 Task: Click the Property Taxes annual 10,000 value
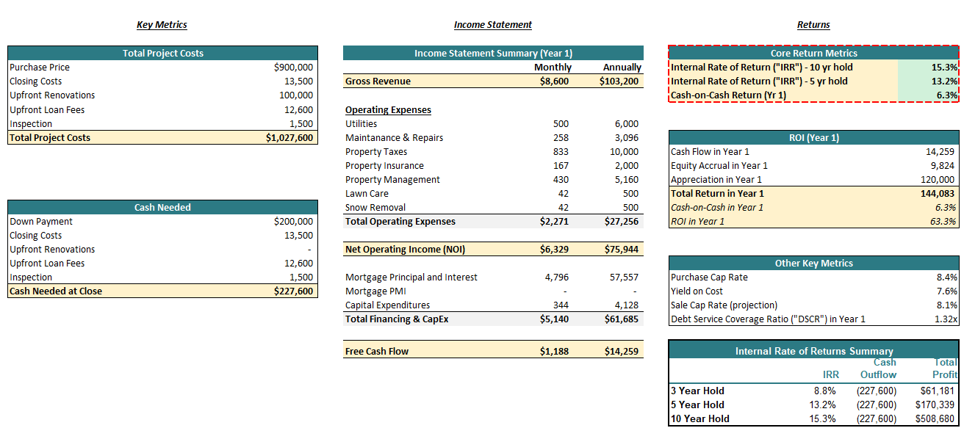(x=624, y=152)
